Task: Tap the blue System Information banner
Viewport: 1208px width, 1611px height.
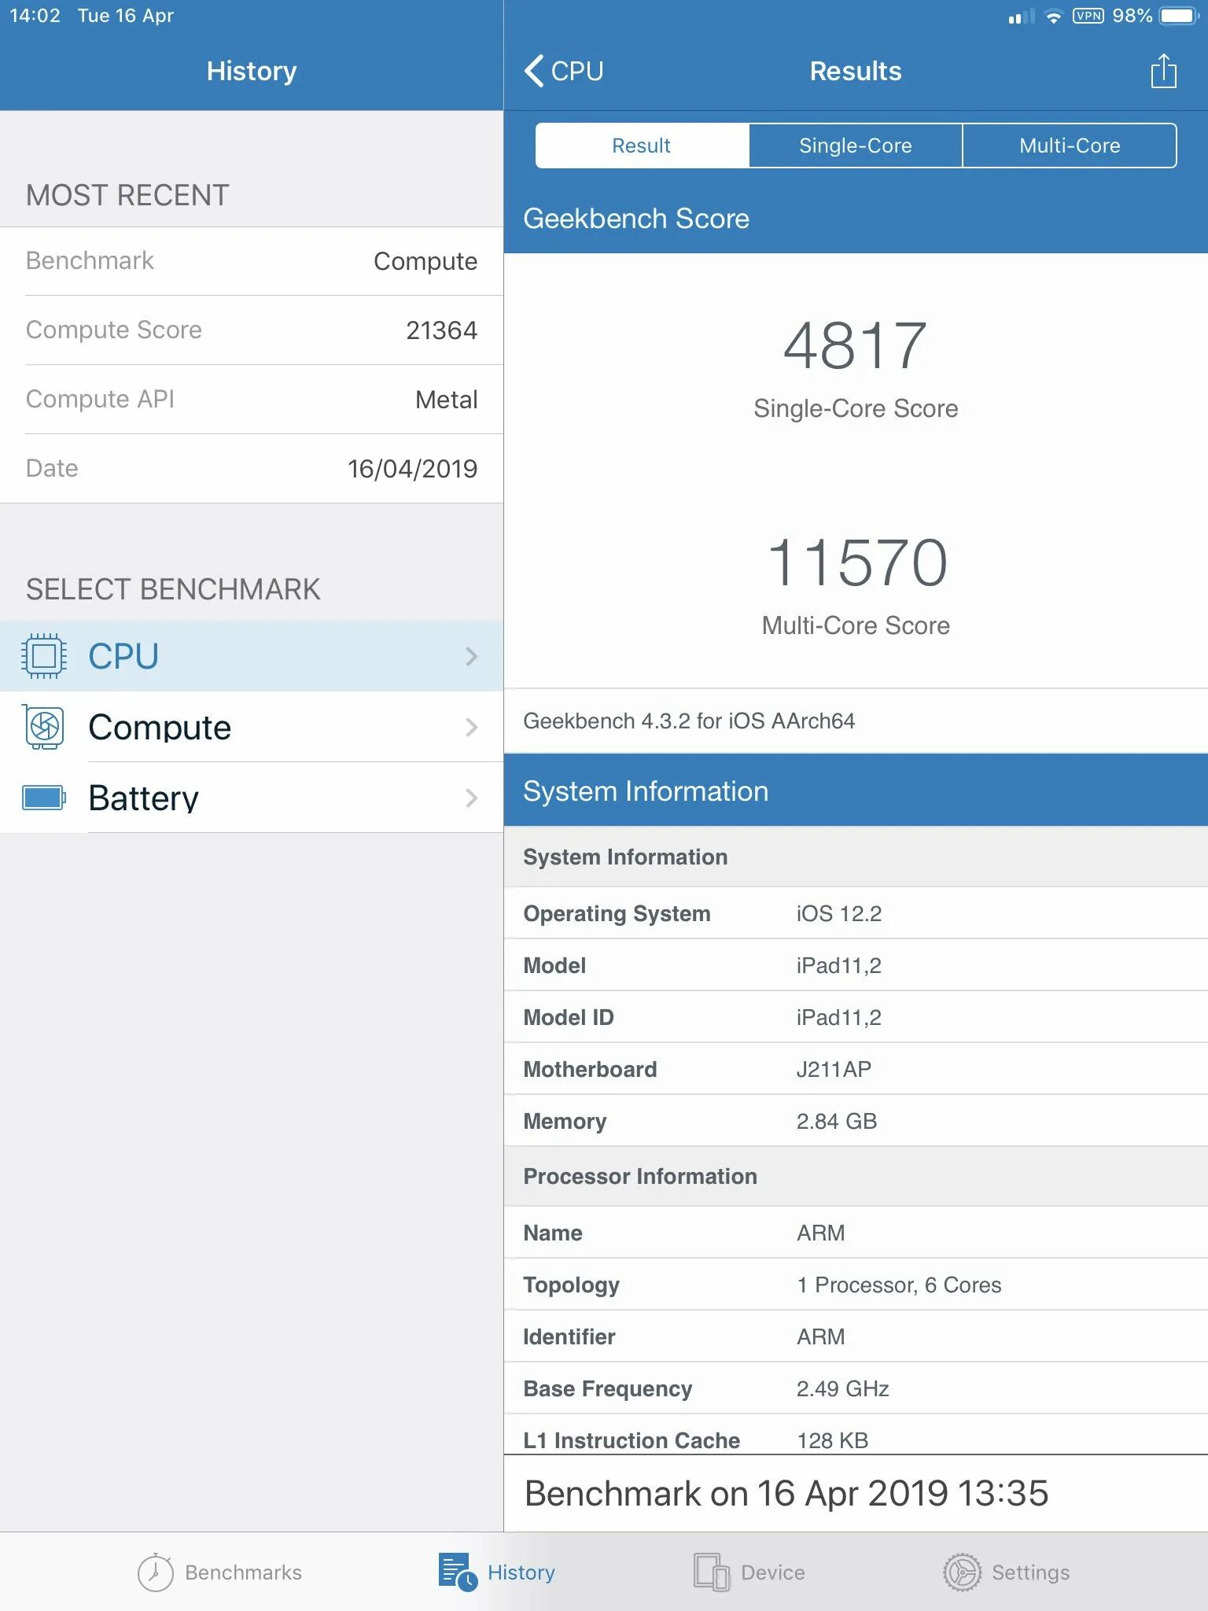Action: (x=856, y=791)
